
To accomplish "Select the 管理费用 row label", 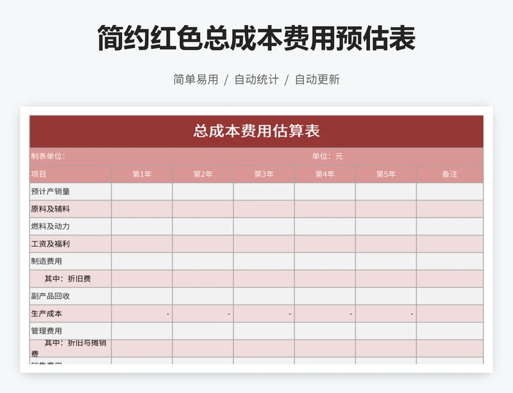I will tap(71, 331).
